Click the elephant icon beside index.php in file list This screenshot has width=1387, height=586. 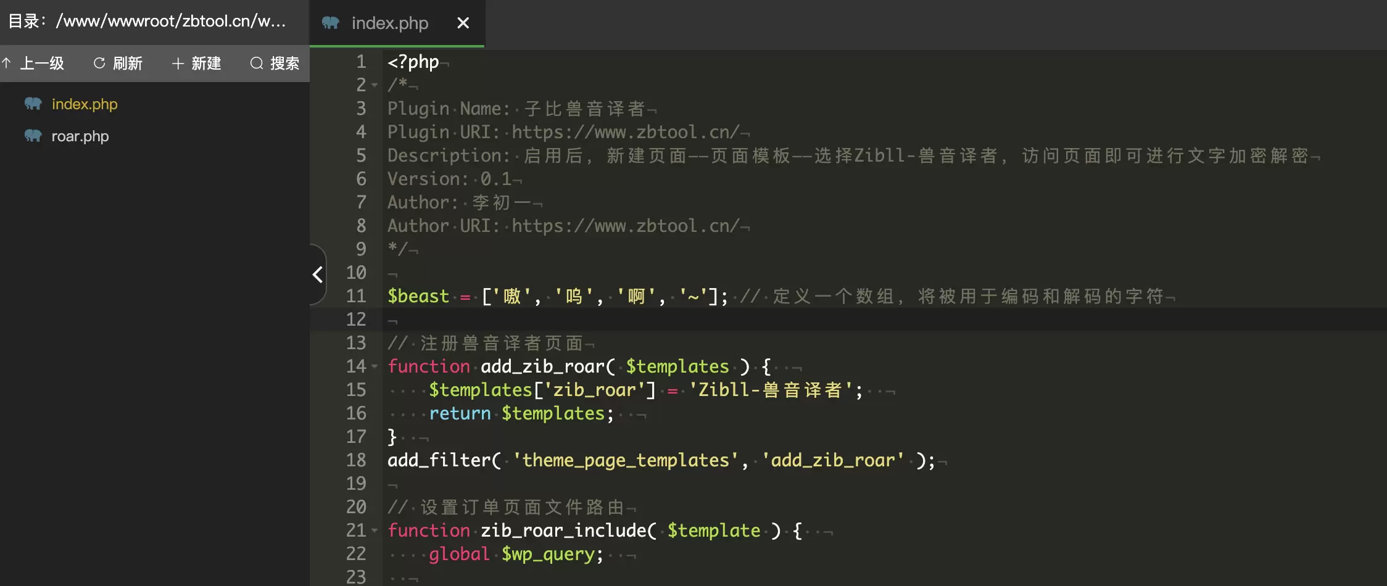pos(33,104)
